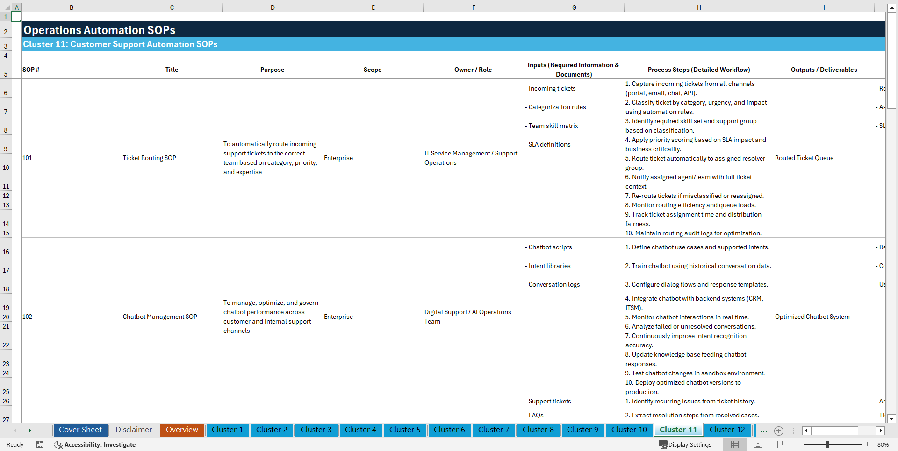
Task: Expand the last sheet navigation arrow
Action: [x=30, y=430]
